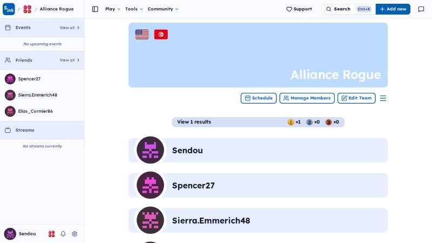Click Spencer27 avatar in friends list
Image resolution: width=432 pixels, height=243 pixels.
[10, 79]
